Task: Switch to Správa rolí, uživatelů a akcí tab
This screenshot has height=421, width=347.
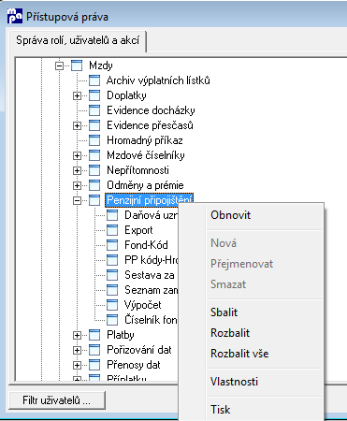Action: coord(78,40)
